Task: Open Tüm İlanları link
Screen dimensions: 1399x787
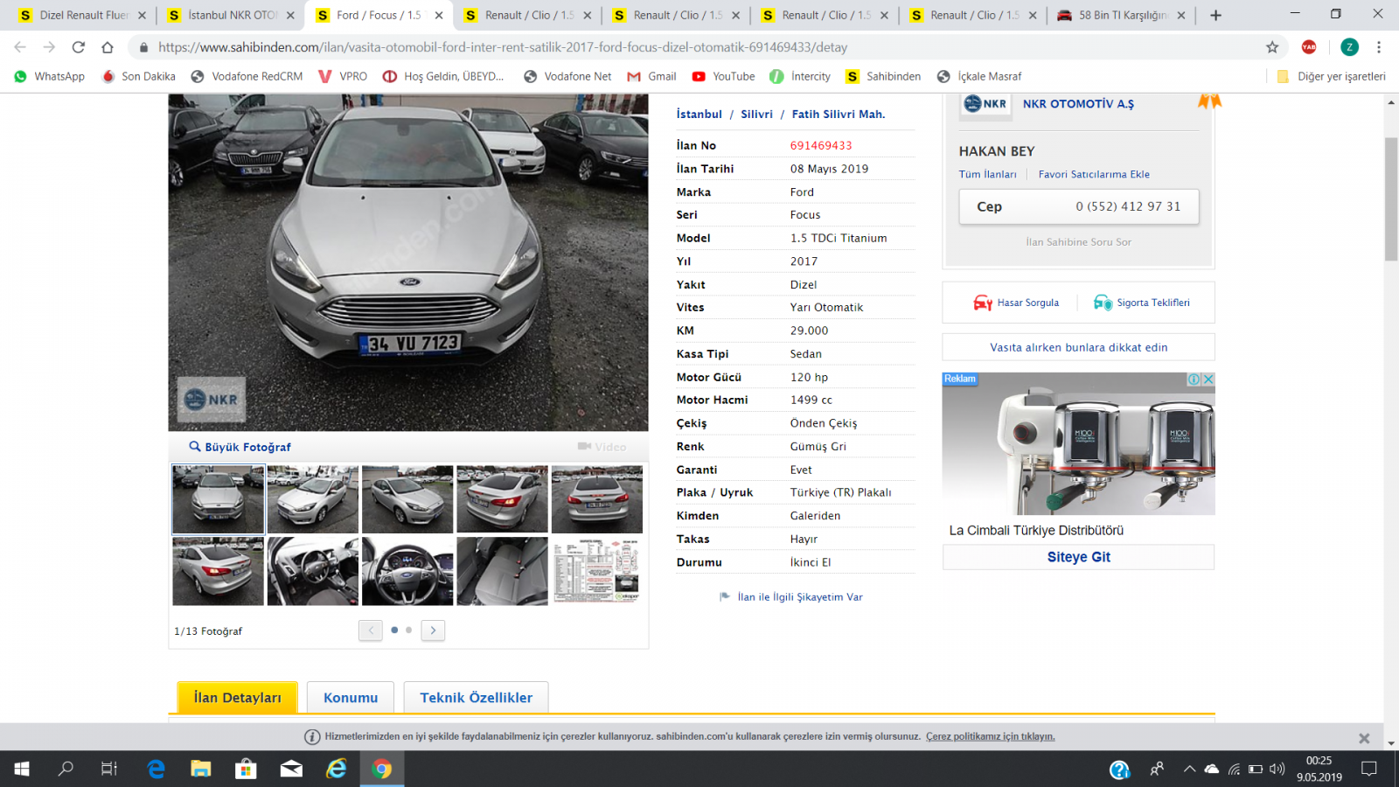Action: [x=987, y=174]
